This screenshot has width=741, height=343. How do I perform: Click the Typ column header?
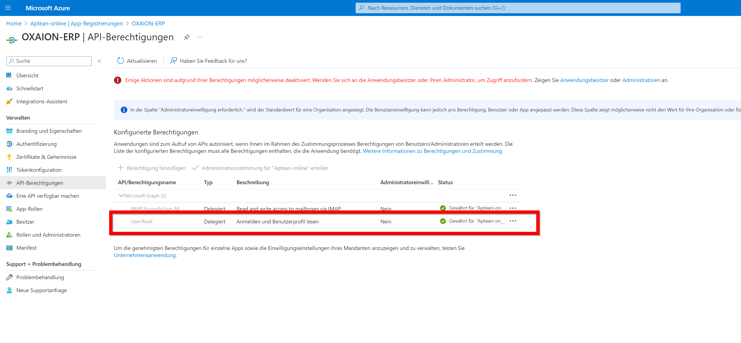208,182
